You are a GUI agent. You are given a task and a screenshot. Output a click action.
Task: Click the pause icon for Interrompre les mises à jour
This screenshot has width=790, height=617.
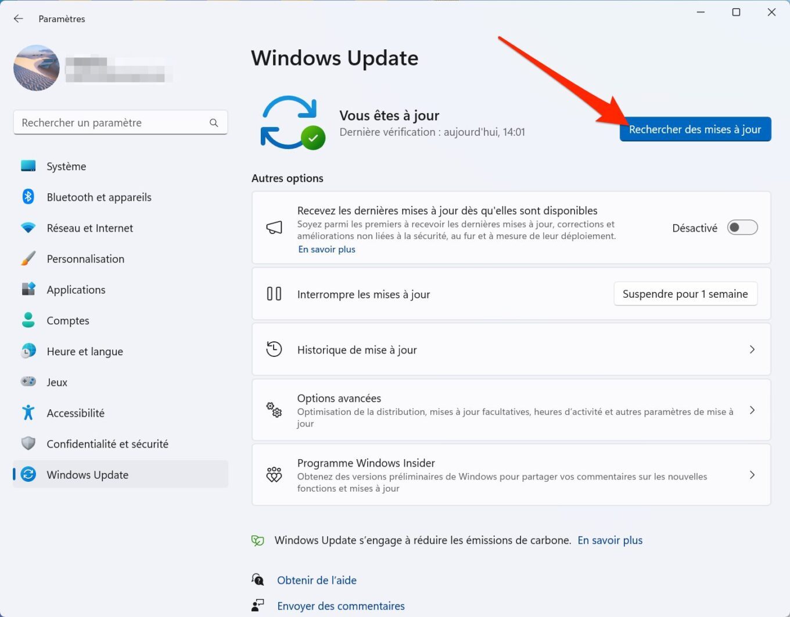pyautogui.click(x=274, y=294)
